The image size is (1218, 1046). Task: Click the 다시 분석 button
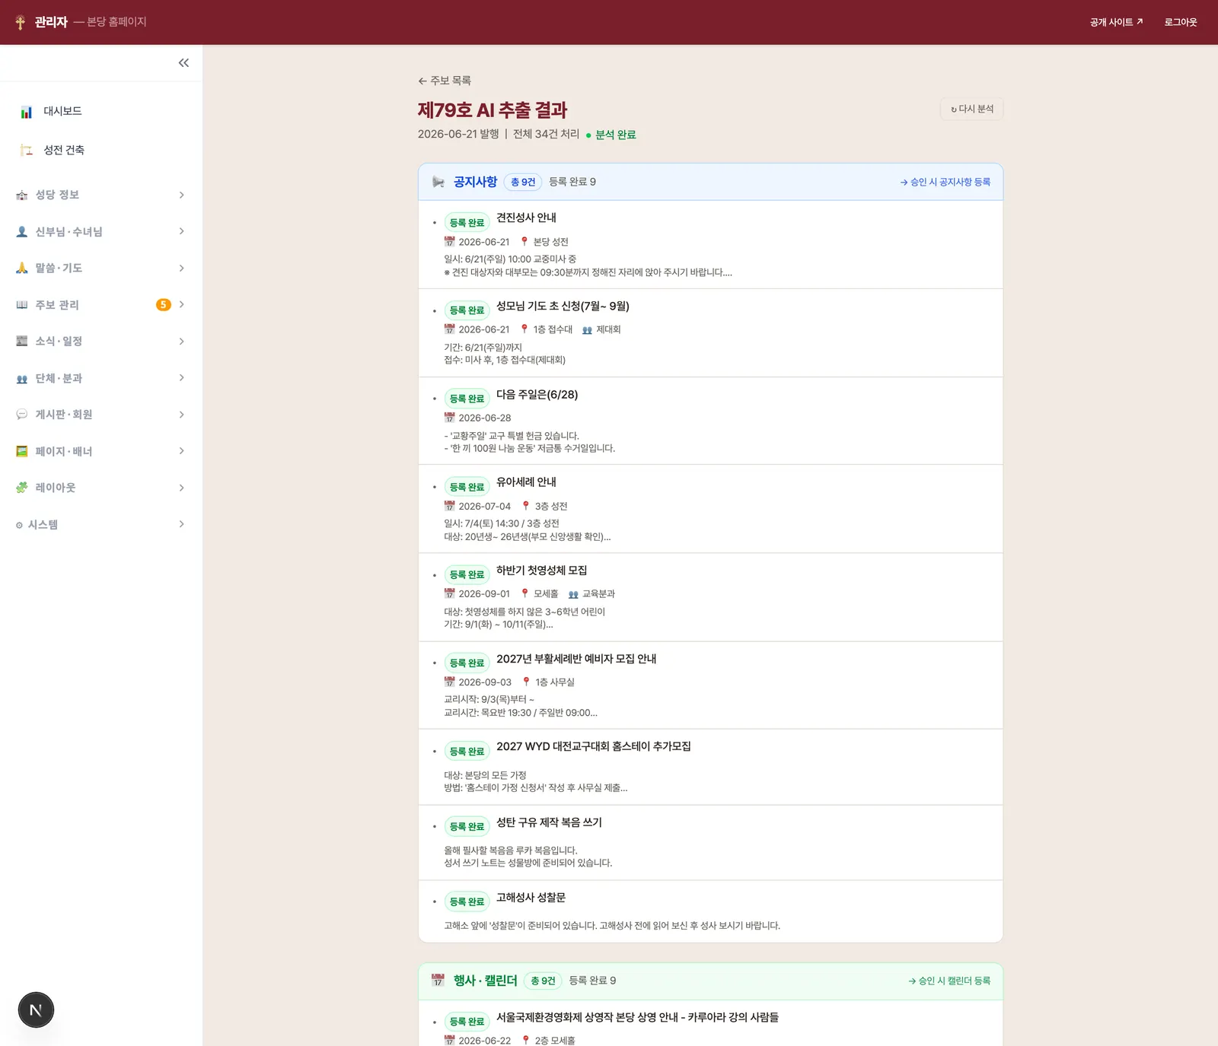pos(972,110)
